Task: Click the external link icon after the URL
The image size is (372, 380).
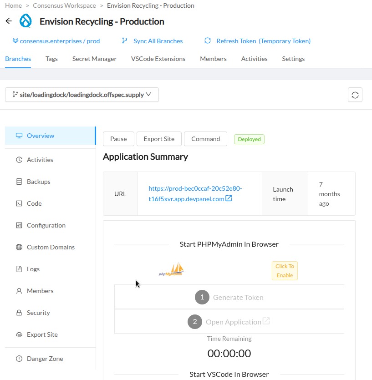Action: 229,198
